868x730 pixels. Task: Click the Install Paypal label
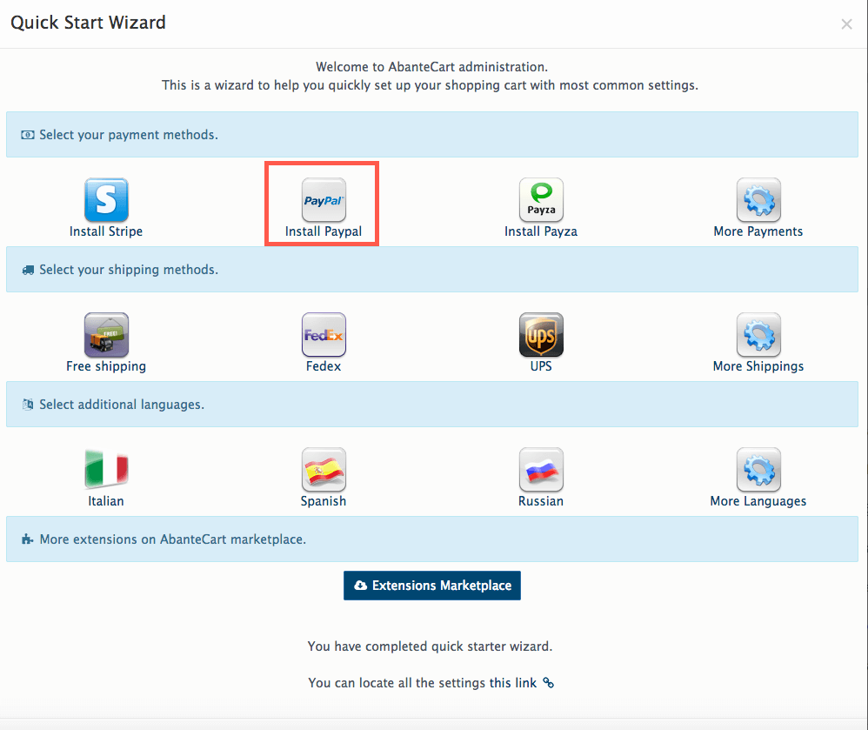coord(324,231)
